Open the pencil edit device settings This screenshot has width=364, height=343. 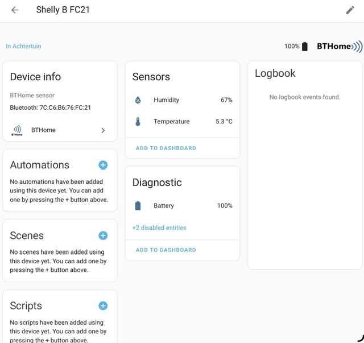pos(350,10)
